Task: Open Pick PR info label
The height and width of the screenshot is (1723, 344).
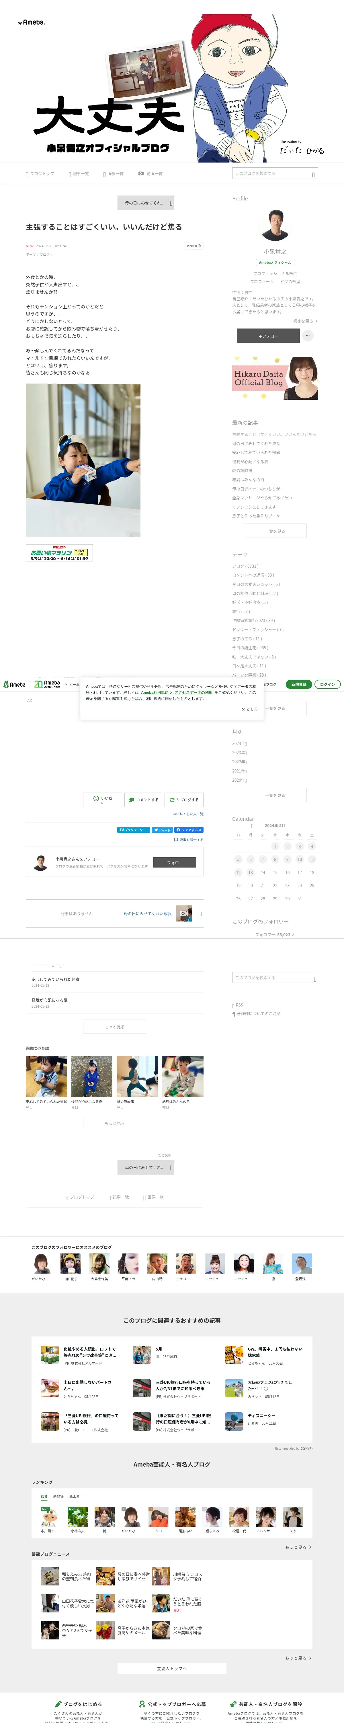Action: click(194, 246)
